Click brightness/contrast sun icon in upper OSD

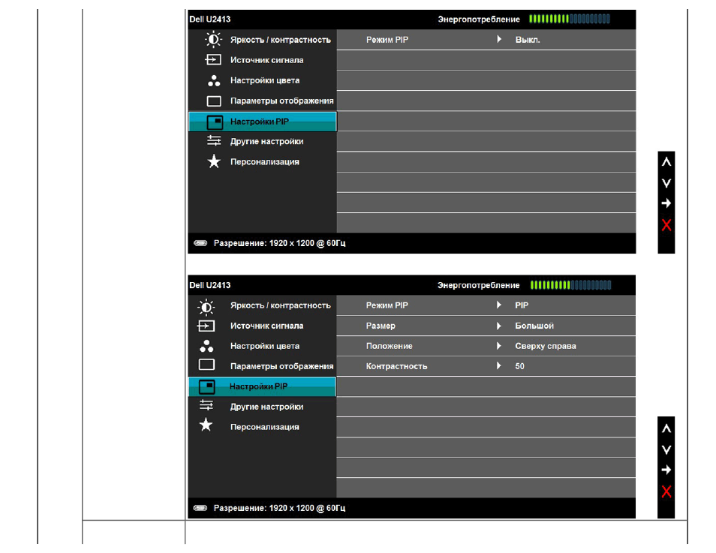coord(213,39)
